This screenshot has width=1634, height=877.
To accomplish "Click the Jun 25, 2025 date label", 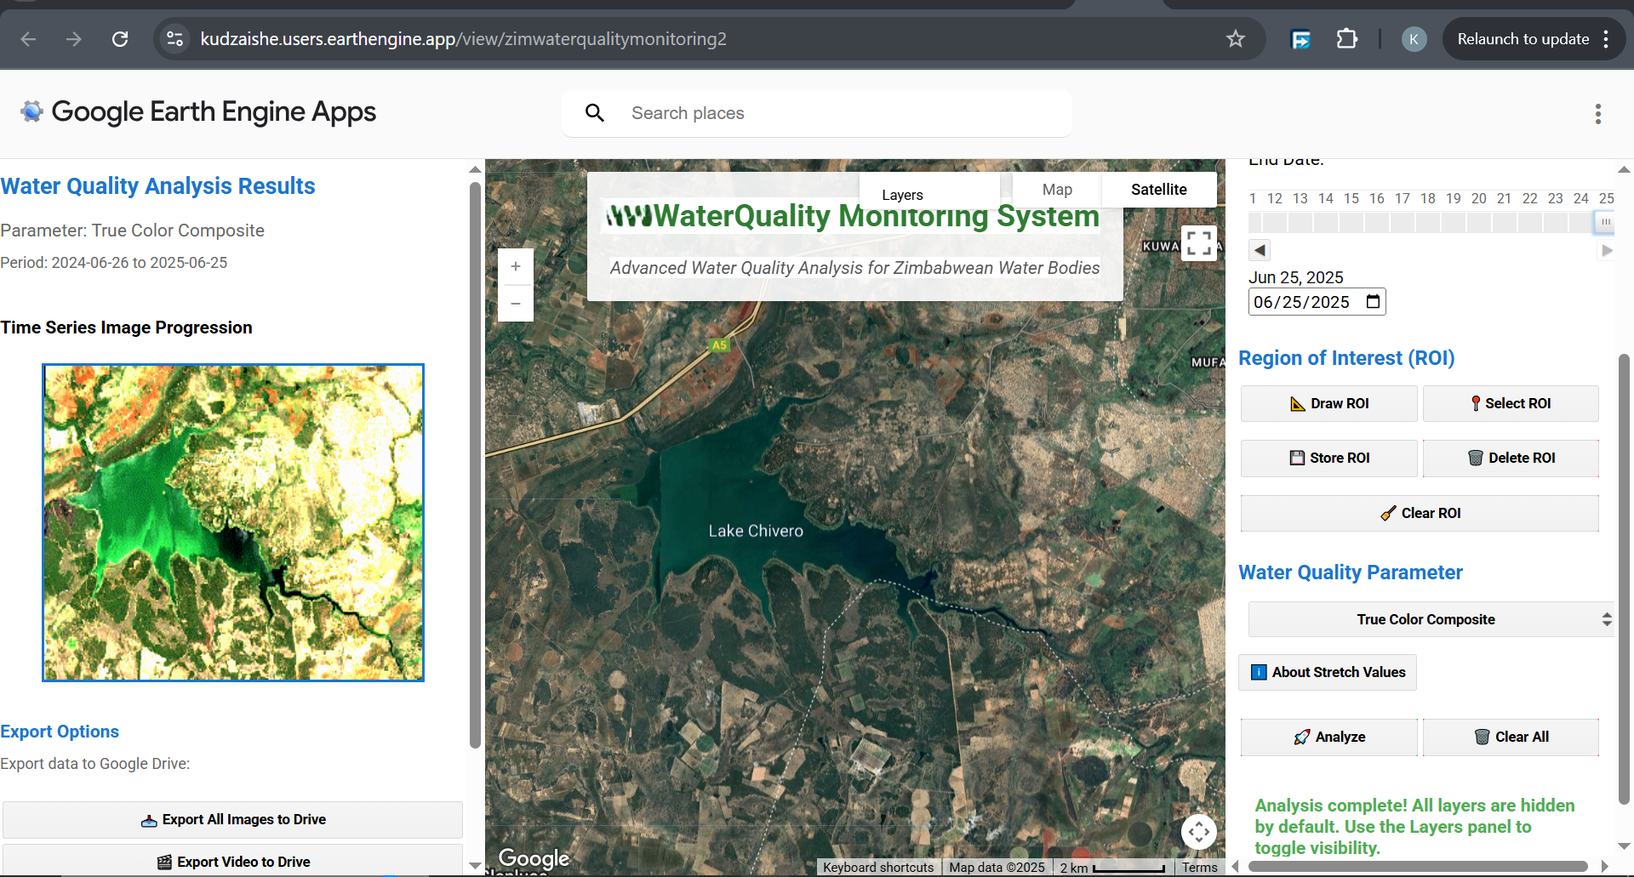I will tap(1295, 277).
